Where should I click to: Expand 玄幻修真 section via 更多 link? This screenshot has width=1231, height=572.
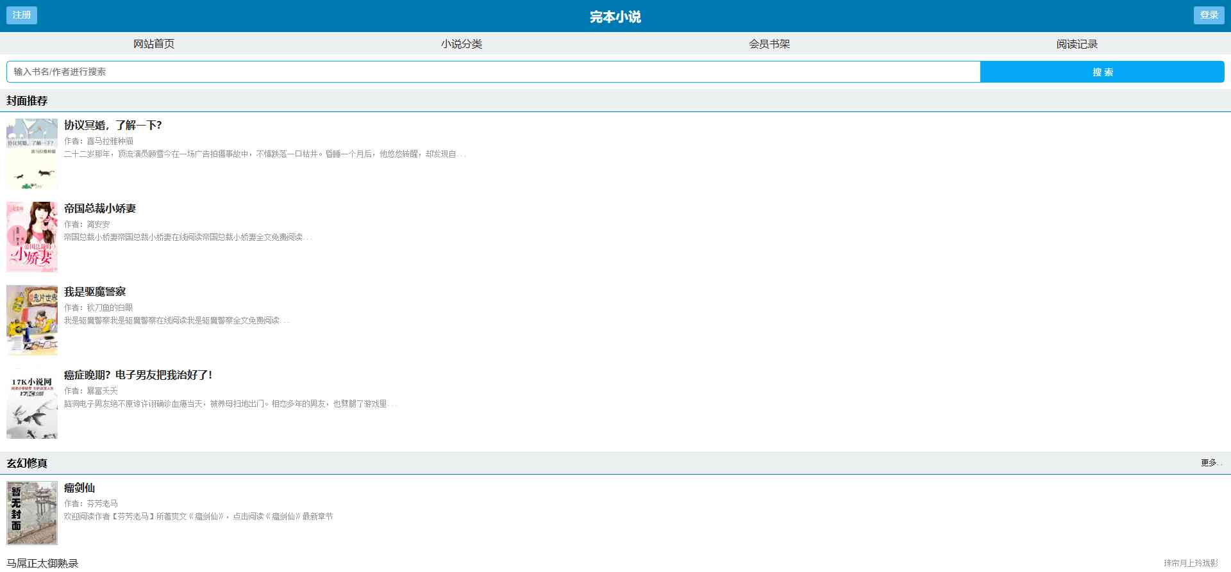1210,463
